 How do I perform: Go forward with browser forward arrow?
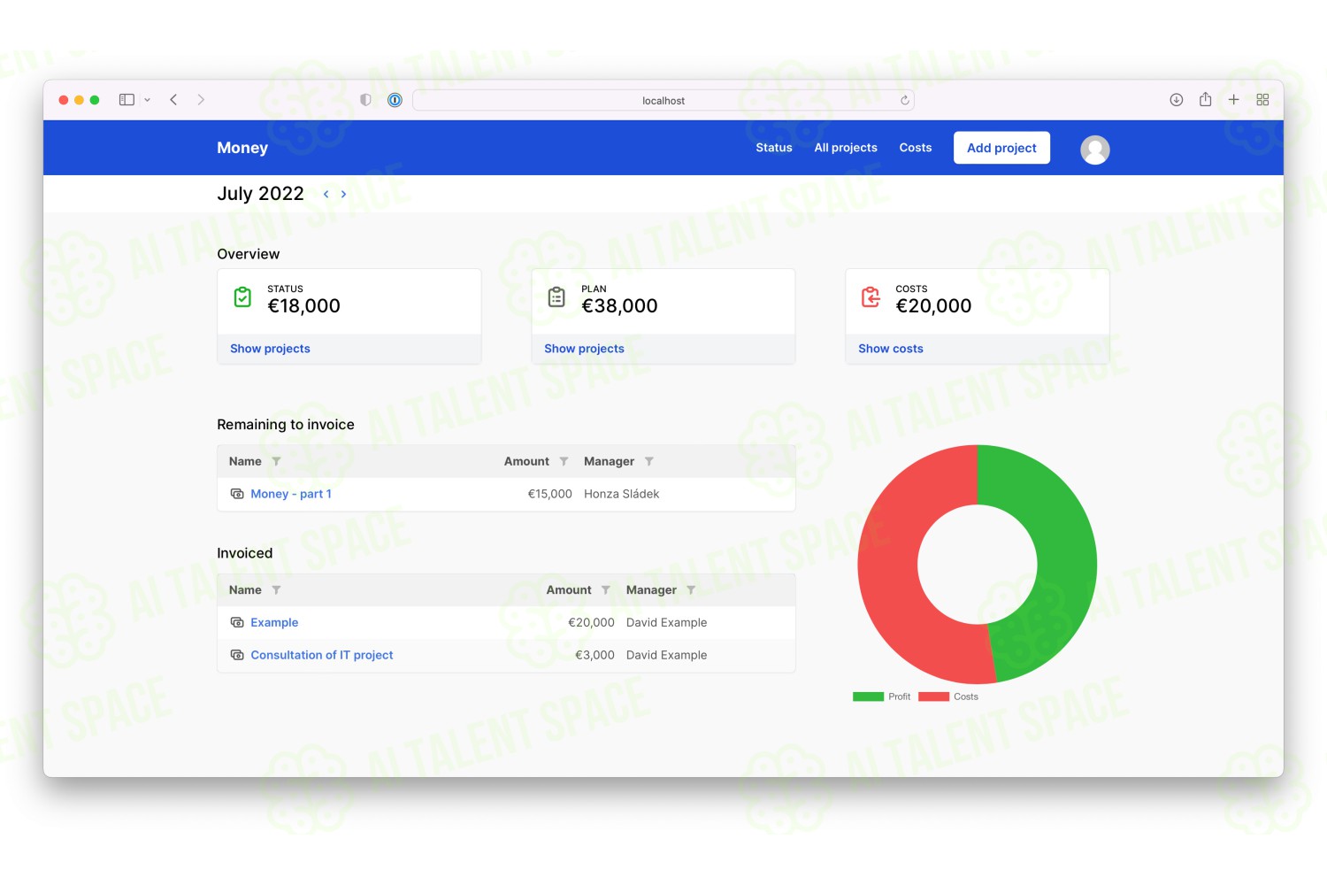[x=201, y=100]
